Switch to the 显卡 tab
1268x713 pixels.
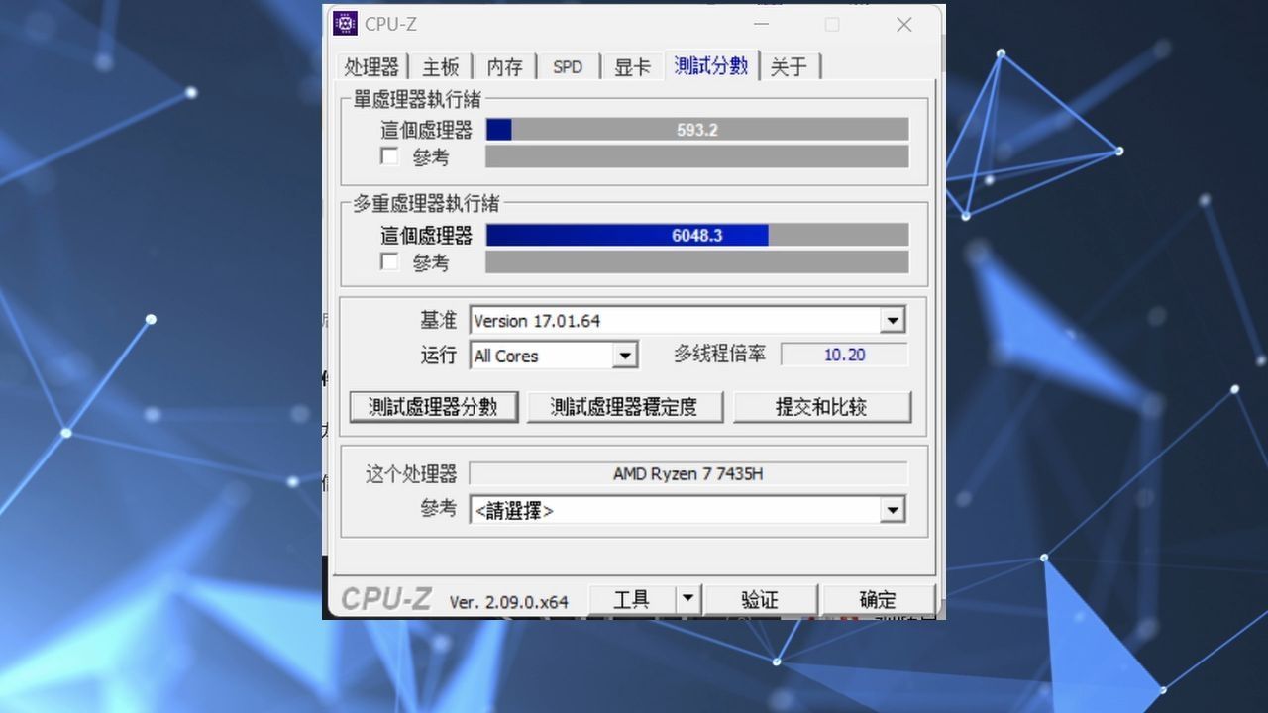click(x=632, y=67)
